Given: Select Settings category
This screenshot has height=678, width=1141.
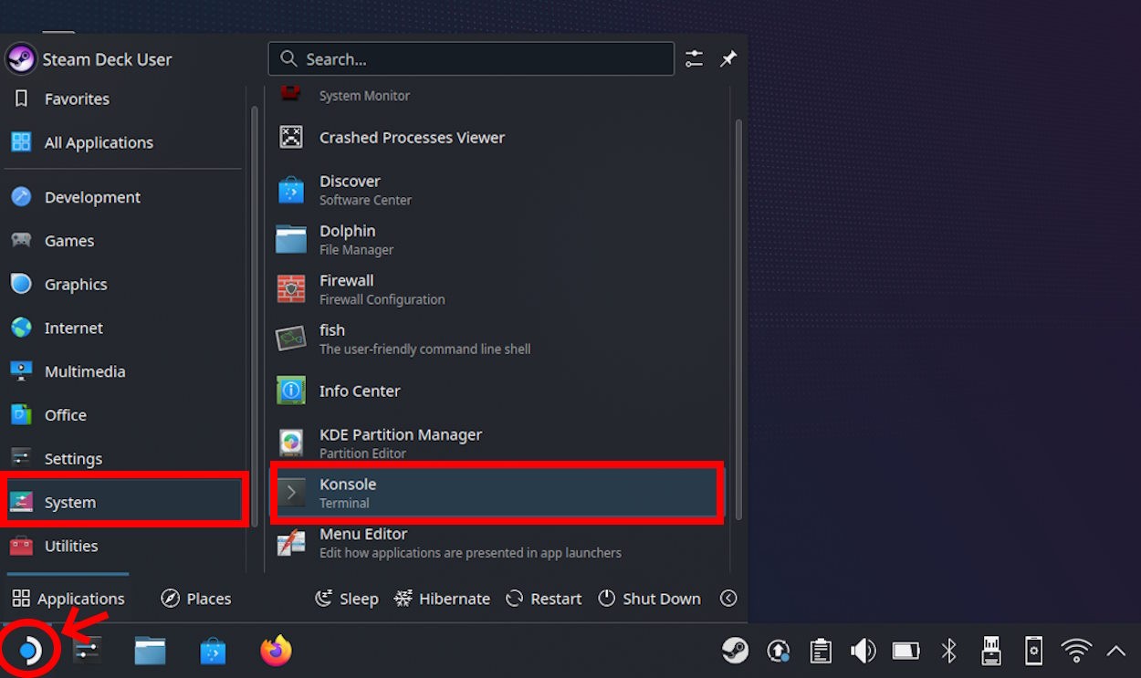Looking at the screenshot, I should [123, 458].
